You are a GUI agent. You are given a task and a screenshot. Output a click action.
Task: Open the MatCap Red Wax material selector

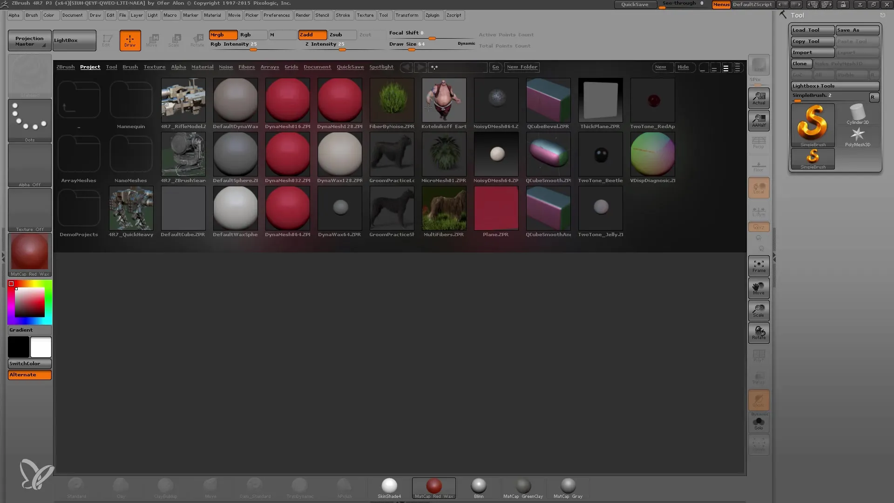(30, 255)
